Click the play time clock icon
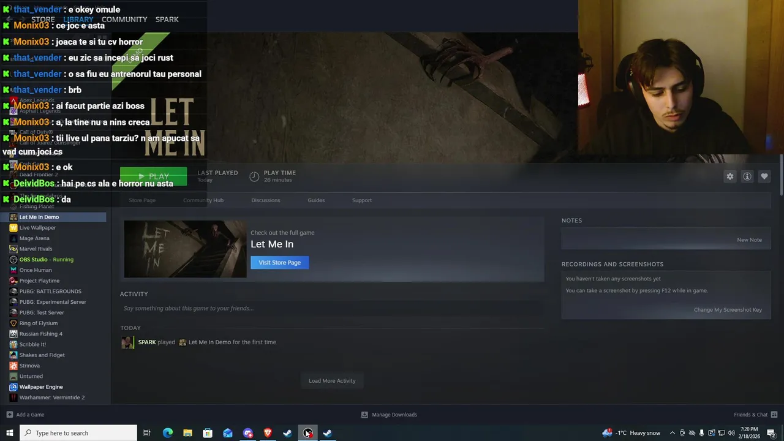Viewport: 784px width, 441px height. pyautogui.click(x=254, y=176)
